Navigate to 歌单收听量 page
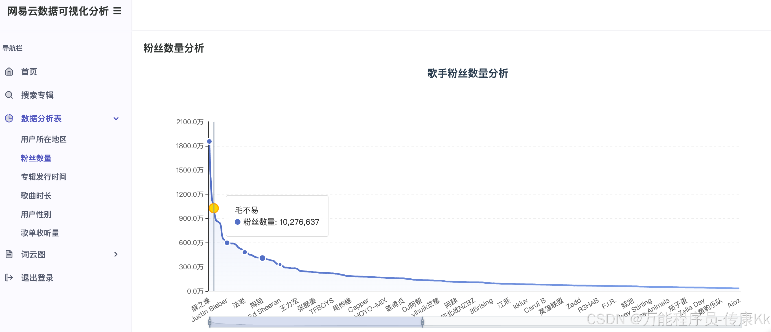 click(40, 233)
